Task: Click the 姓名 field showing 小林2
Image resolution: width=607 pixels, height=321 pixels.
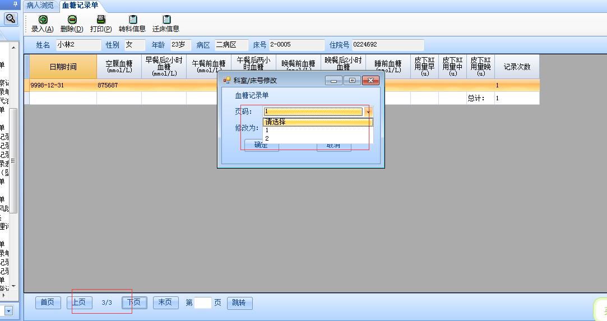Action: coord(78,45)
